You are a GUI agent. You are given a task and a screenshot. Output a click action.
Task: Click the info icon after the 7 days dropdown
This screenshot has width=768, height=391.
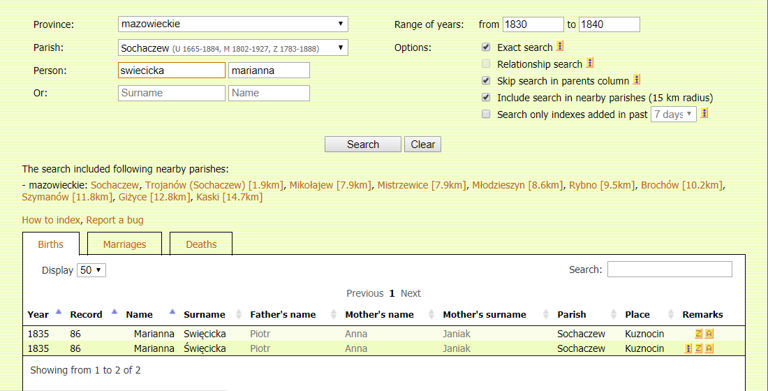click(704, 114)
